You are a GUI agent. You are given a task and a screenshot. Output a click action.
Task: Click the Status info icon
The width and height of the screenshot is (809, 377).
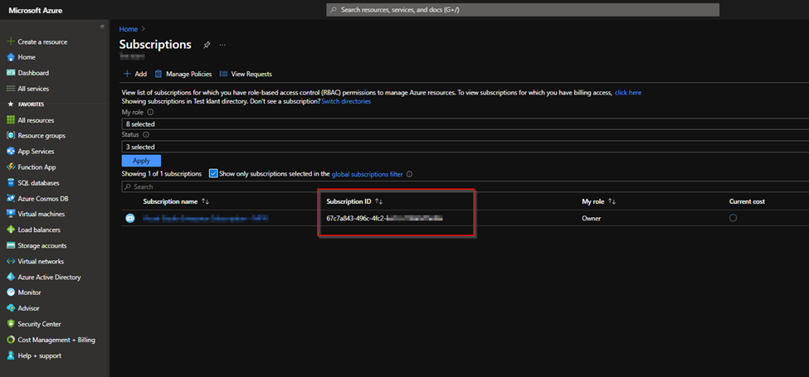click(145, 135)
